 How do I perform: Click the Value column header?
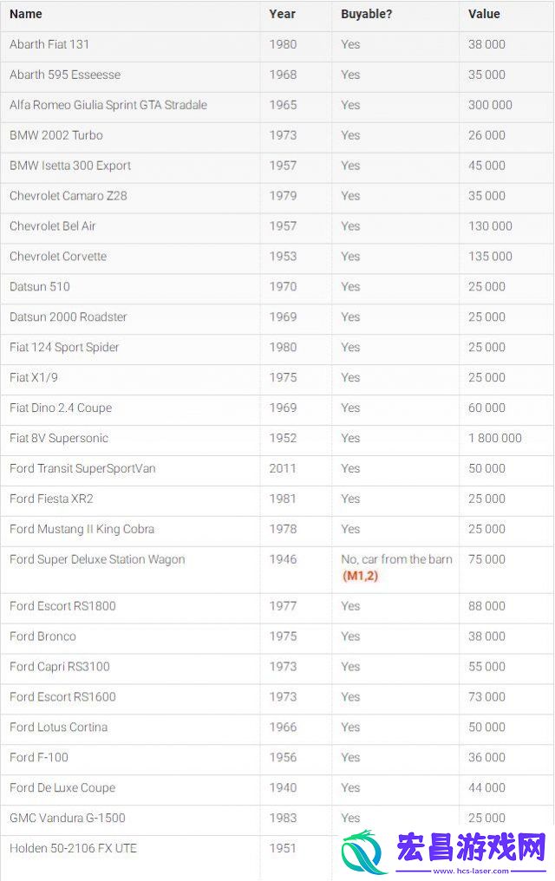[x=484, y=14]
